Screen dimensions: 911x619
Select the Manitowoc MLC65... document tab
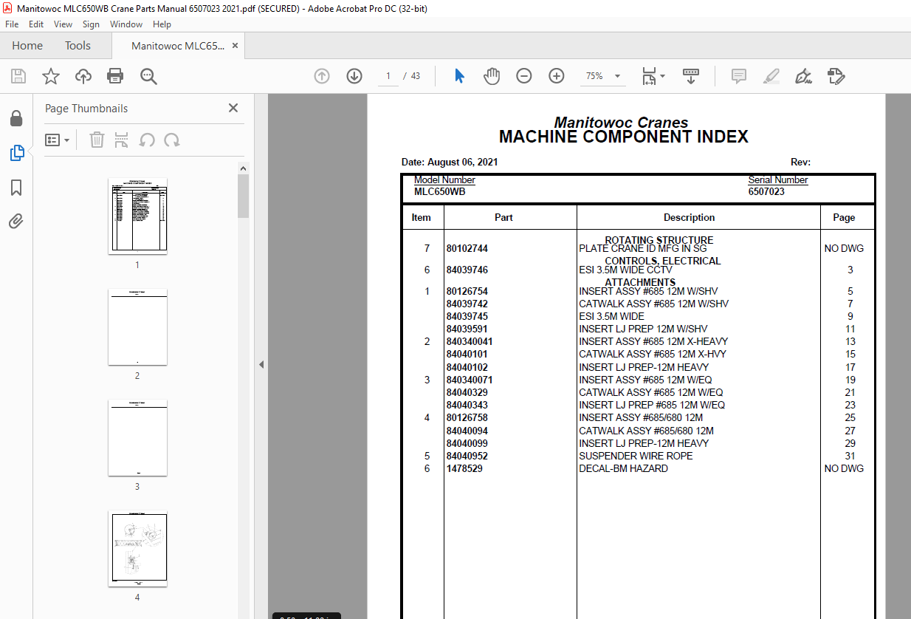click(178, 46)
